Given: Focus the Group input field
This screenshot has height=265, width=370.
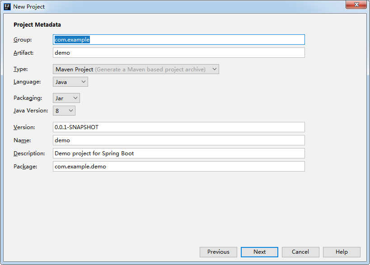Looking at the screenshot, I should point(179,40).
